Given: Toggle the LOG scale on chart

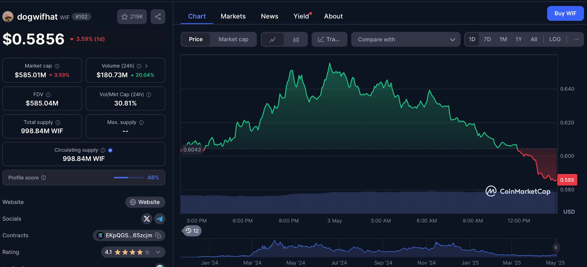Looking at the screenshot, I should click(x=555, y=39).
